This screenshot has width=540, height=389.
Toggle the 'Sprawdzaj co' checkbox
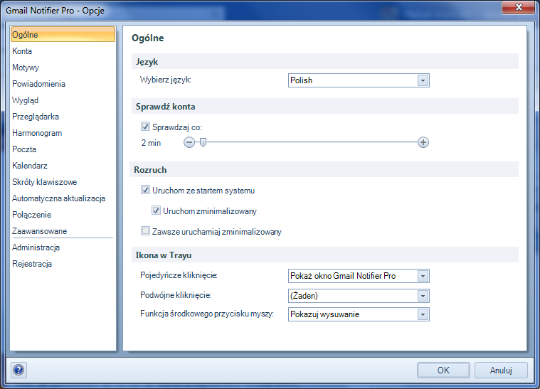pos(146,127)
